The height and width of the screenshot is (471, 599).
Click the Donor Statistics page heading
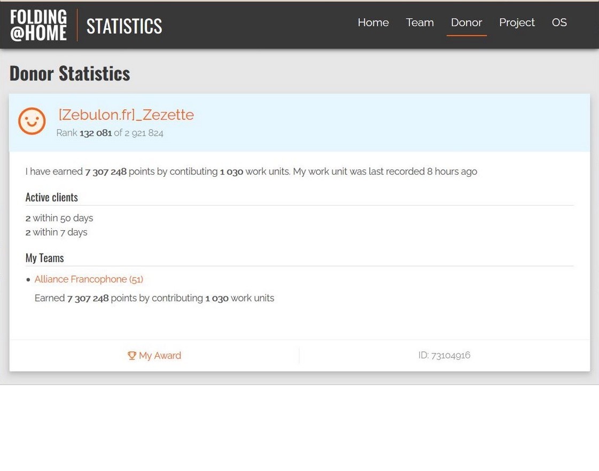pyautogui.click(x=70, y=74)
